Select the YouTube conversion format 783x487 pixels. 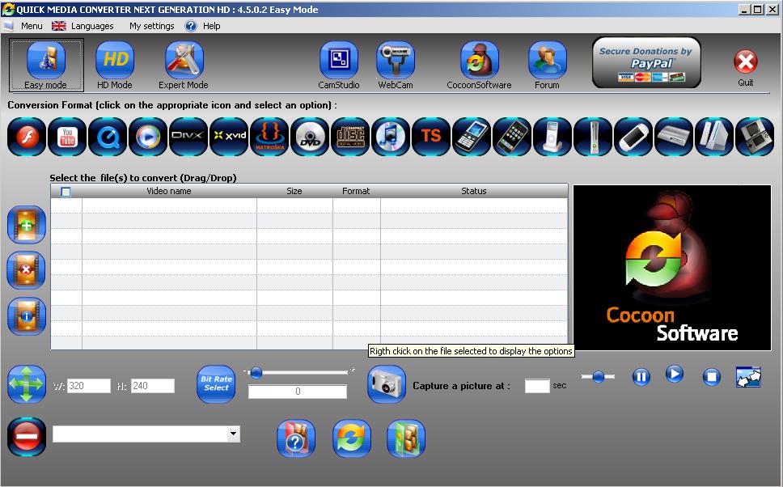[67, 137]
